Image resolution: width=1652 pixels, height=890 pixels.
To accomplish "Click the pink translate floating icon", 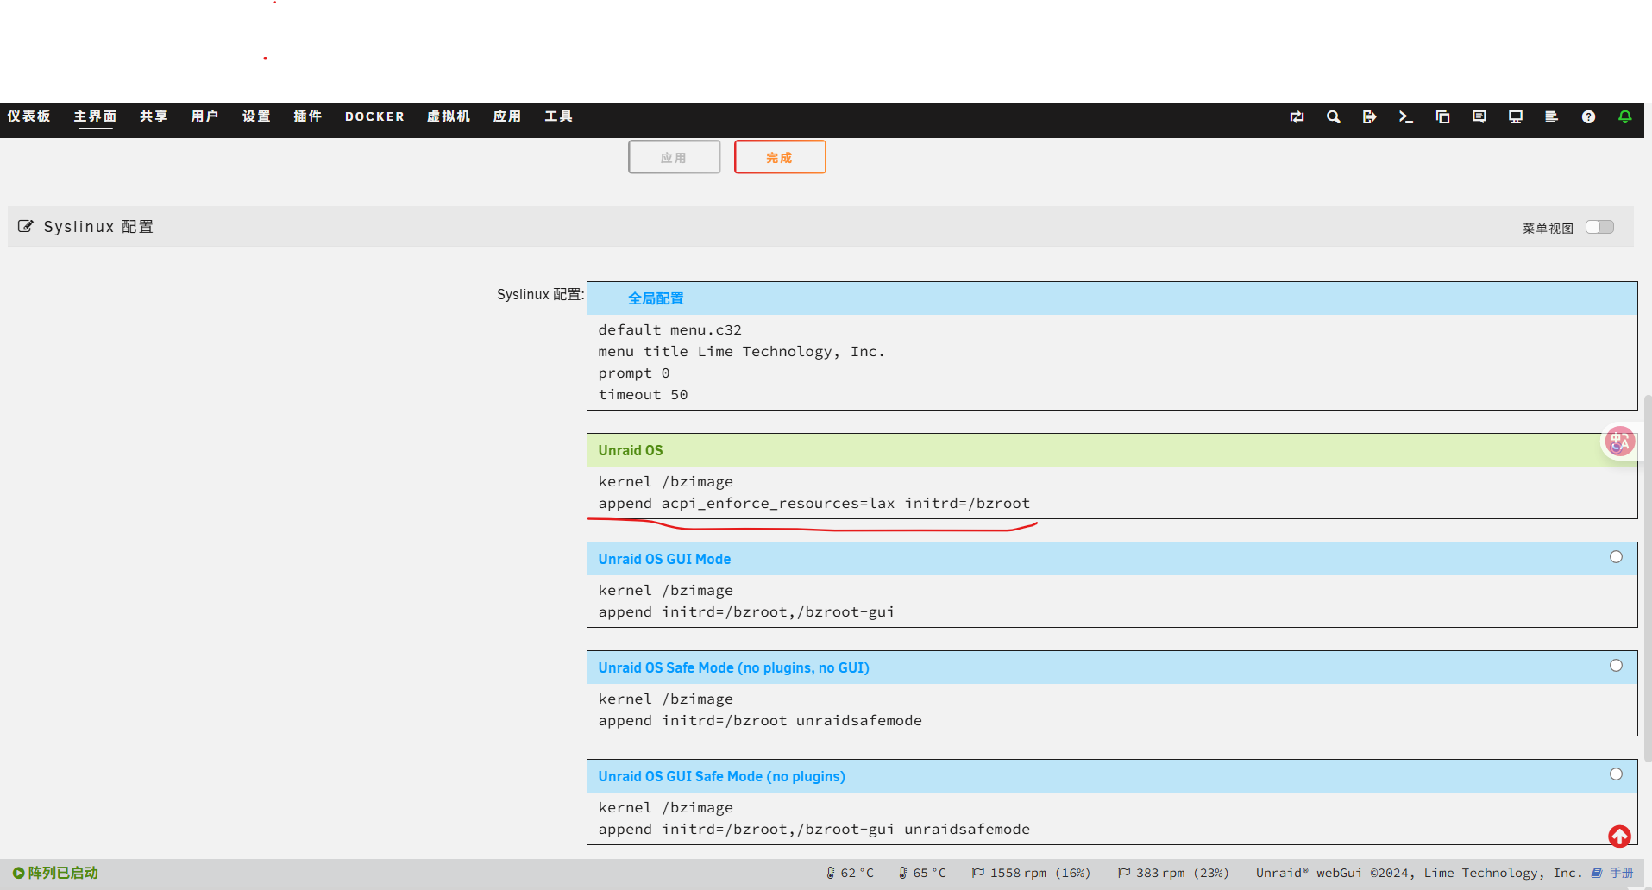I will (1619, 442).
